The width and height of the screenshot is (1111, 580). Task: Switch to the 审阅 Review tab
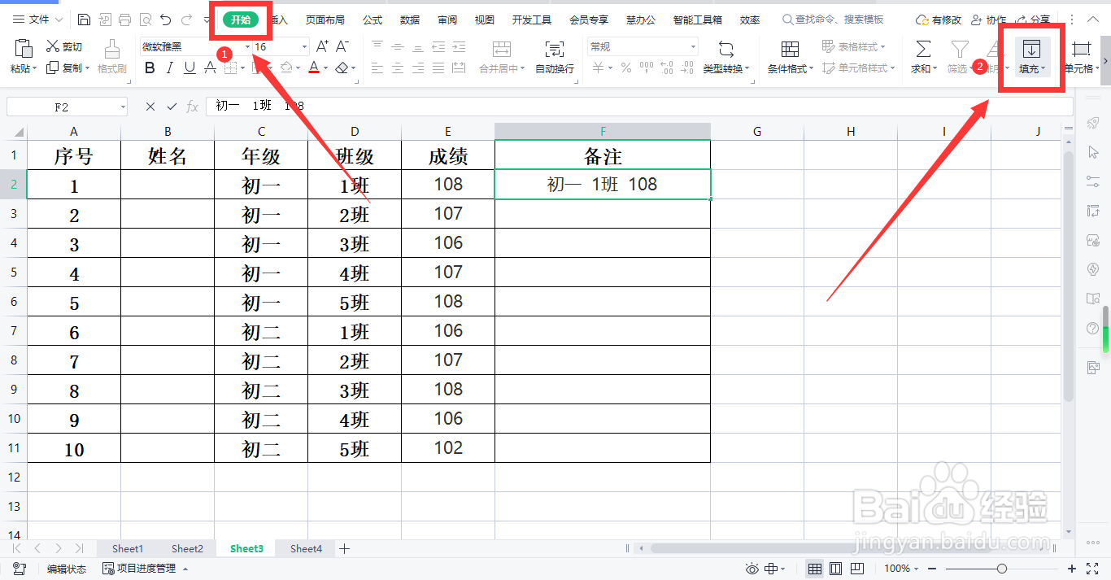point(447,20)
